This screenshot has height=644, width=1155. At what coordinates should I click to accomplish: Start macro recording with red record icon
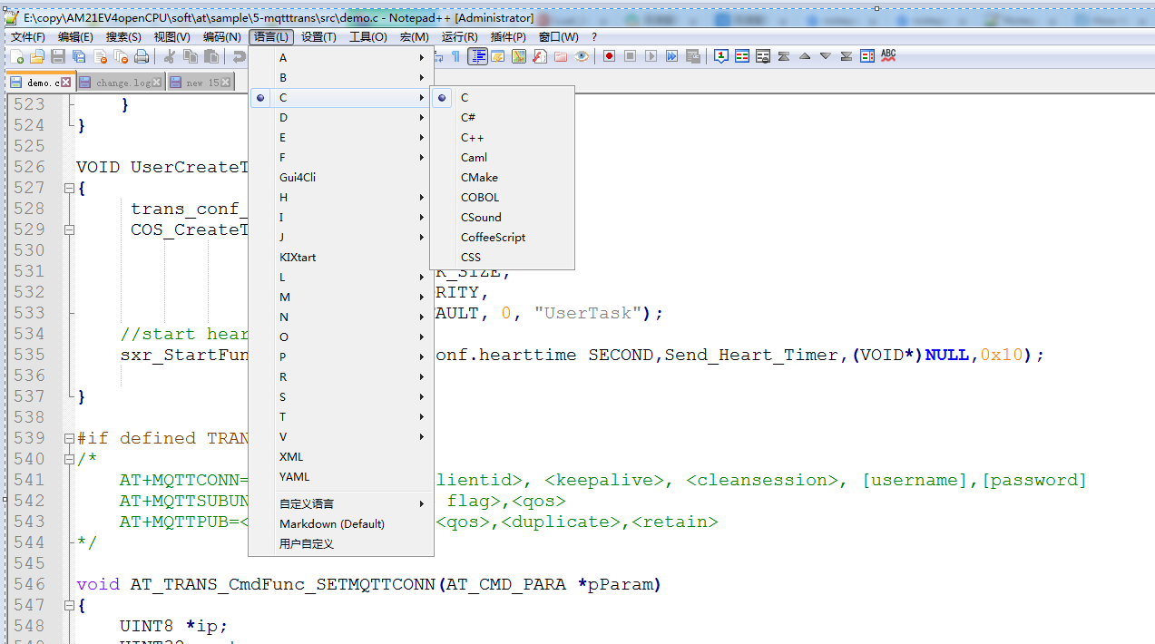click(609, 56)
